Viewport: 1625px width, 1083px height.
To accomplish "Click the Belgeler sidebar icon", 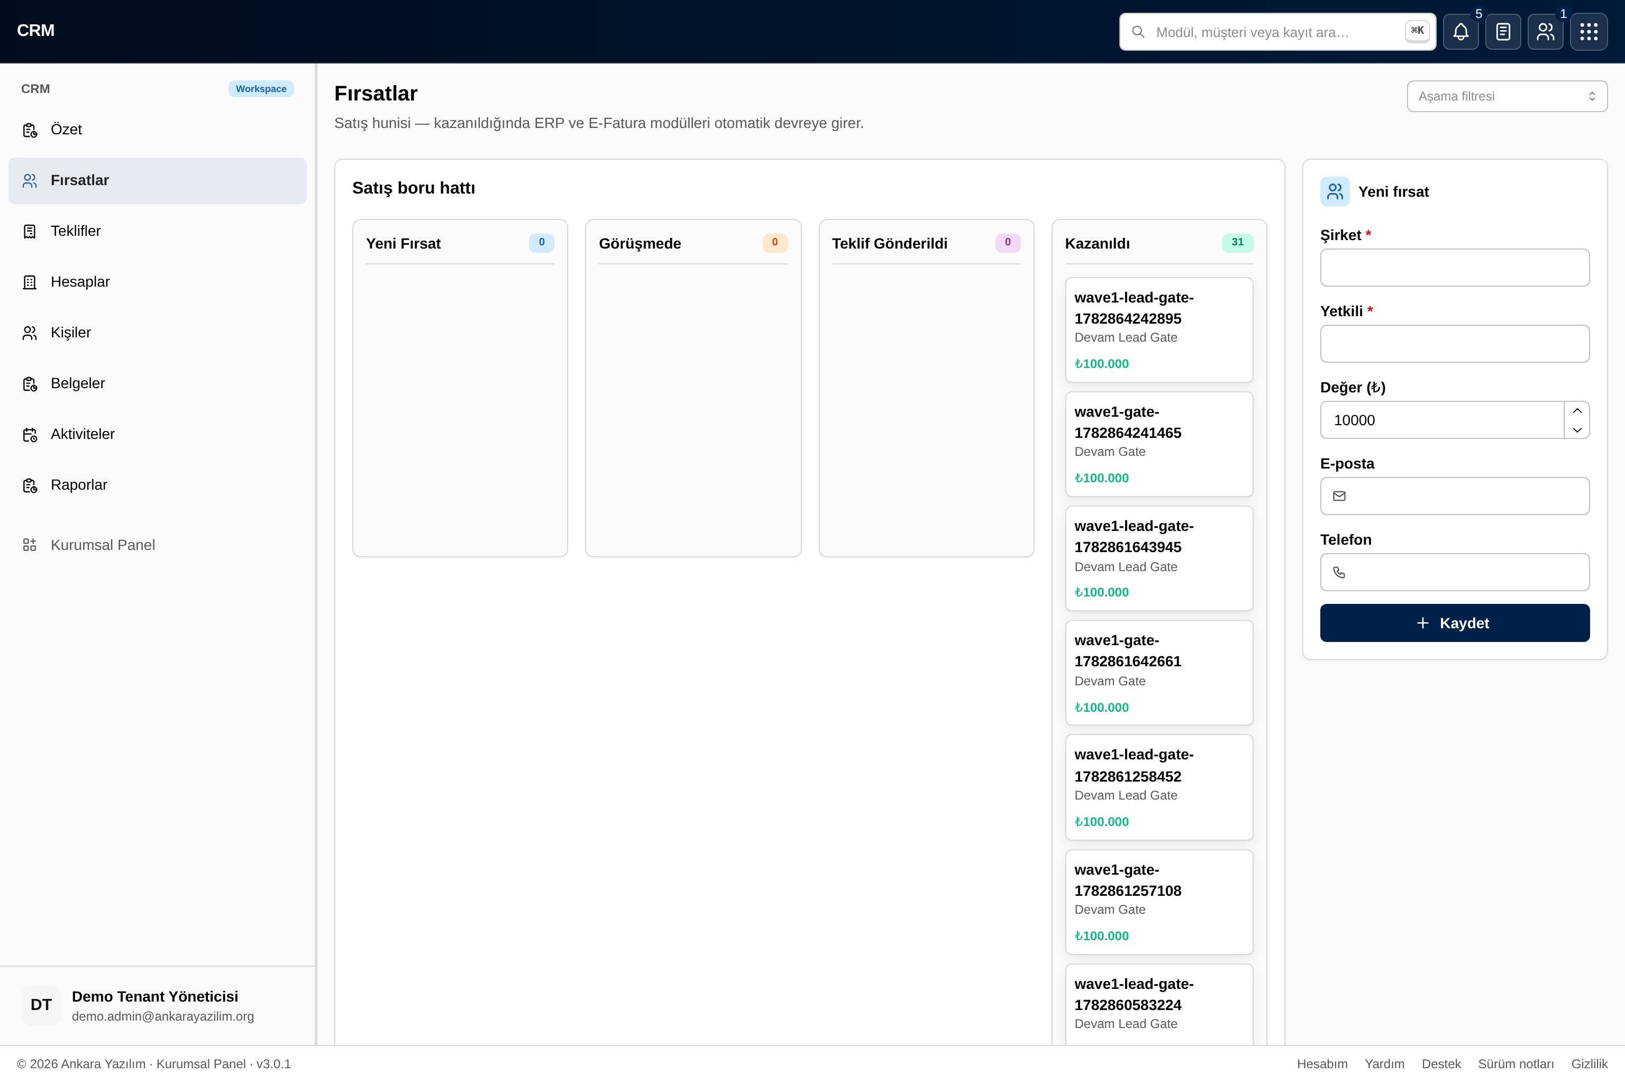I will point(30,383).
